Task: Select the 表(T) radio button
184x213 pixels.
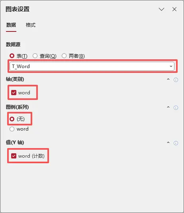Action: pos(12,56)
